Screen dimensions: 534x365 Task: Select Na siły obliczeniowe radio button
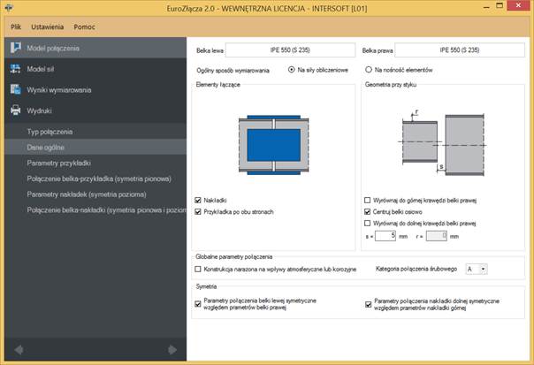pyautogui.click(x=292, y=70)
